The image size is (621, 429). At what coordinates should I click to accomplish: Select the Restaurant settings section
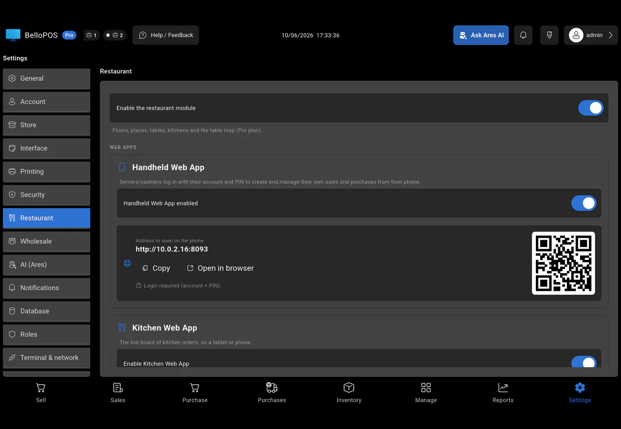tap(46, 218)
